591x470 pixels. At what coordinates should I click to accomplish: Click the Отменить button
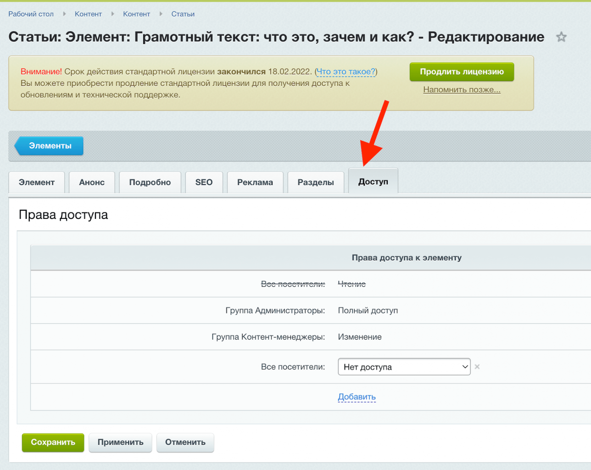[185, 442]
